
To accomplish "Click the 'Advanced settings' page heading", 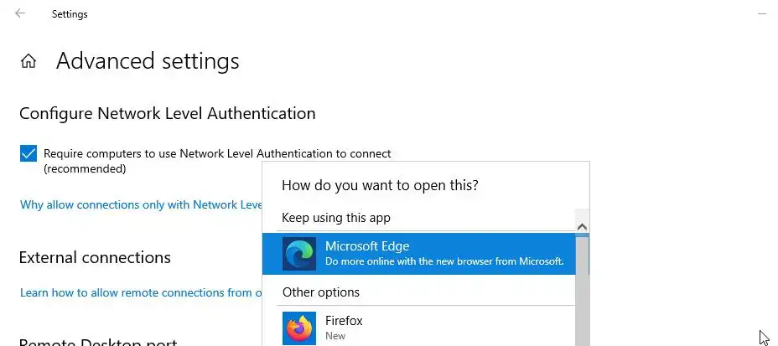I will click(148, 61).
